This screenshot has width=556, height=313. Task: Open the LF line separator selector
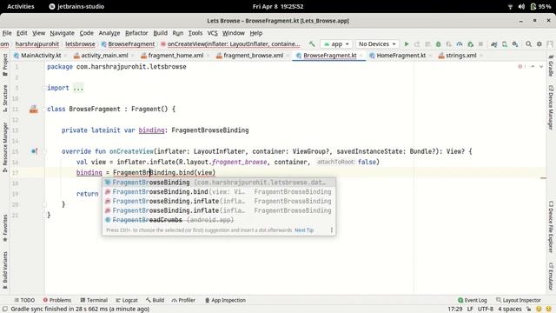[x=470, y=310]
